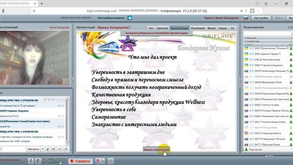Click the Подключен status text
The image size is (293, 165).
[x=255, y=150]
